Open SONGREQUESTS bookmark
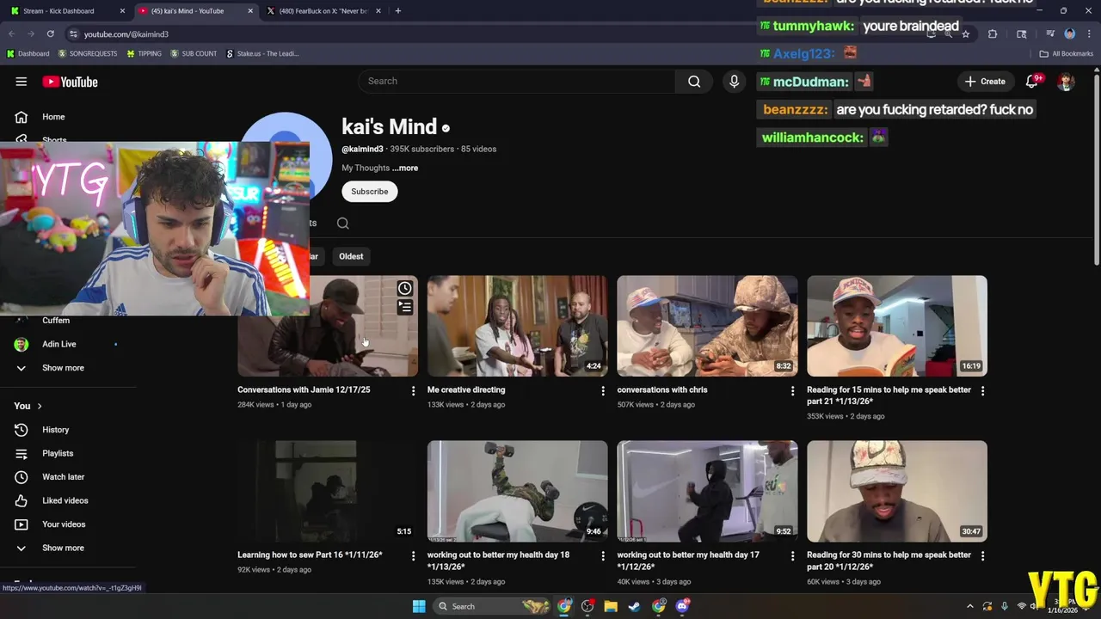 point(88,53)
